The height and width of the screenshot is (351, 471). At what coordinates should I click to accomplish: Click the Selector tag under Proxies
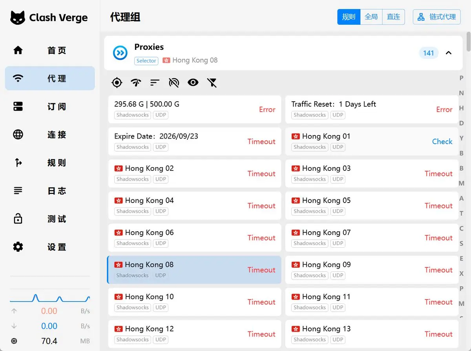tap(146, 61)
